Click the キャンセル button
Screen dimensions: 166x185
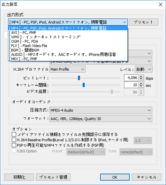(146, 177)
